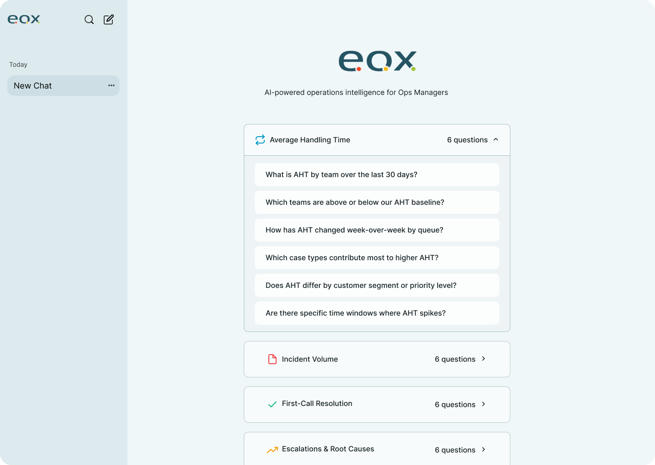The width and height of the screenshot is (655, 465).
Task: Click the AI-powered operations intelligence tagline
Action: coord(356,92)
